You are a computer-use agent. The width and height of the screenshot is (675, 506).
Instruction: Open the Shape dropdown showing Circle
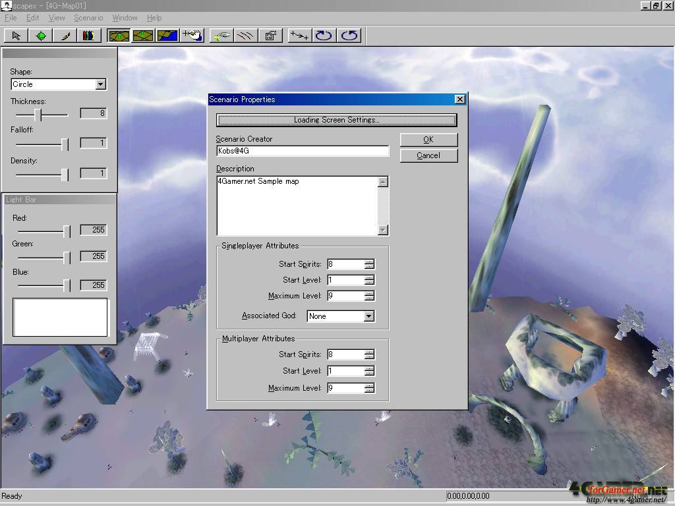point(100,84)
